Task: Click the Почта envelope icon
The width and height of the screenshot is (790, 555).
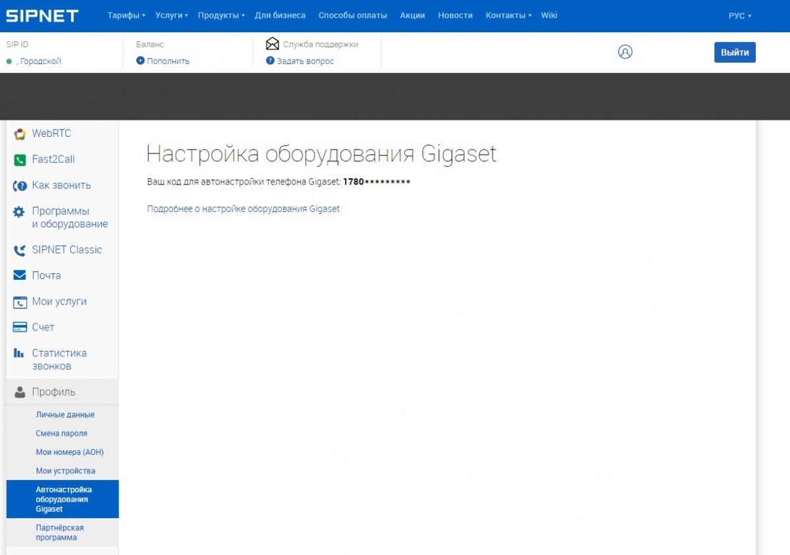Action: pos(20,276)
